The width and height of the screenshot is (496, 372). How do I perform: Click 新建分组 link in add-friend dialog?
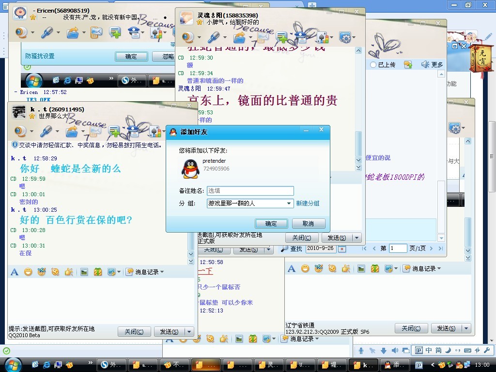coord(308,203)
